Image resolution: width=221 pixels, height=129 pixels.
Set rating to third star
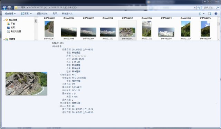pyautogui.click(x=79, y=56)
